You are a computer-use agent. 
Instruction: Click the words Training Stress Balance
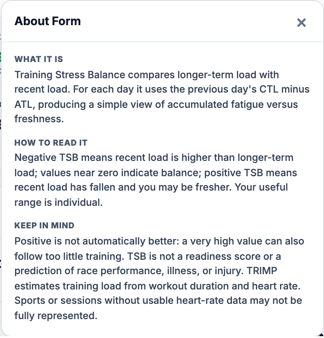pyautogui.click(x=70, y=75)
